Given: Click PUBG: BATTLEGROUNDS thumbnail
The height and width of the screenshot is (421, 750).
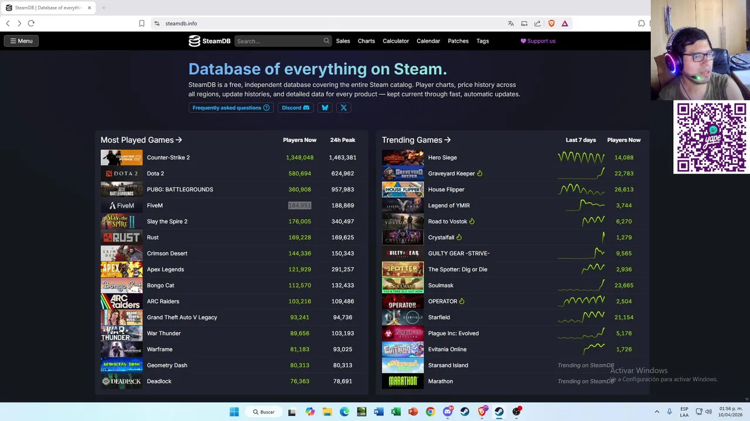Looking at the screenshot, I should [121, 189].
